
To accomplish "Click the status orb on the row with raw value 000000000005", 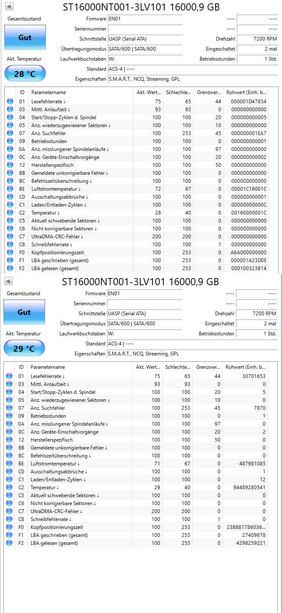I will tap(10, 117).
